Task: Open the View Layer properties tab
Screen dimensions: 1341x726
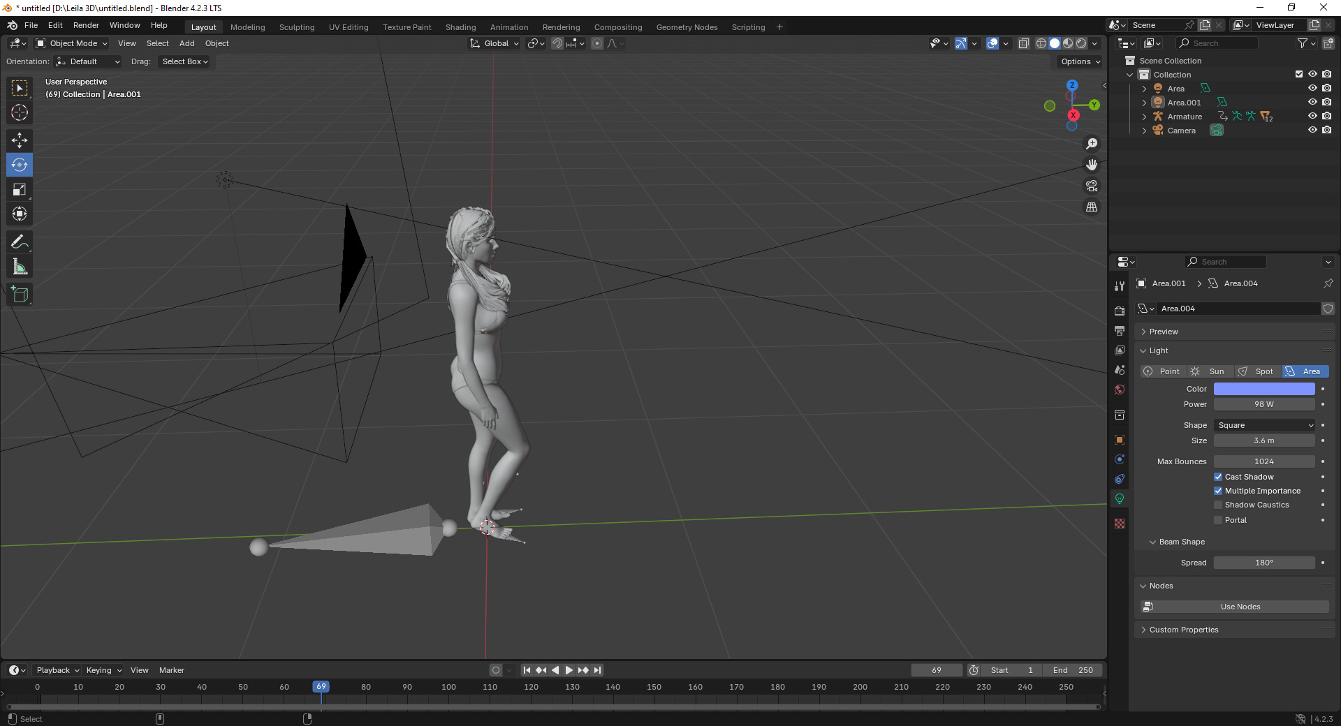Action: click(x=1120, y=350)
